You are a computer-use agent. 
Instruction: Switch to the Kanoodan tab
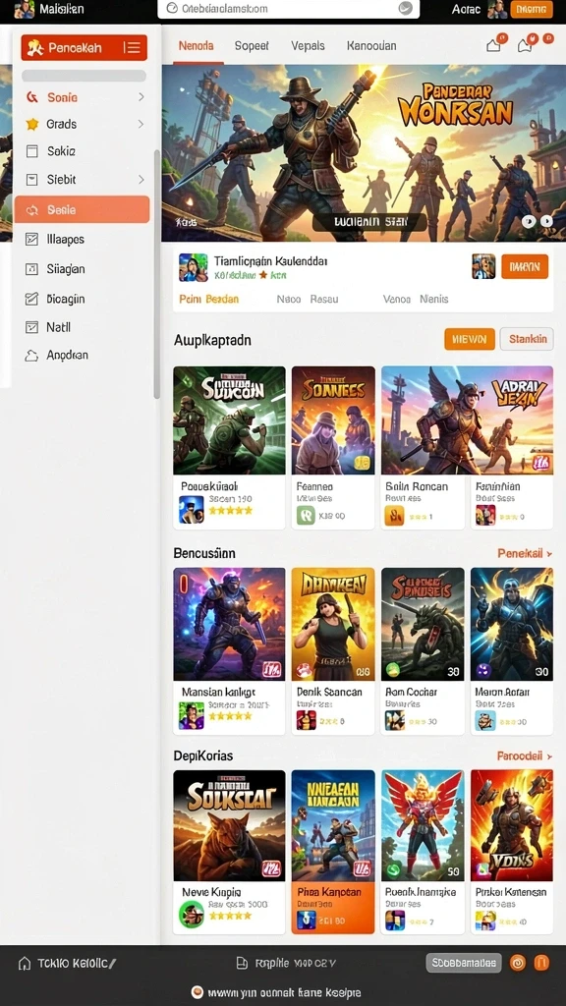[371, 46]
